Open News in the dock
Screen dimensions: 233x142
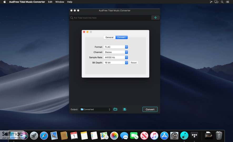(x=144, y=135)
